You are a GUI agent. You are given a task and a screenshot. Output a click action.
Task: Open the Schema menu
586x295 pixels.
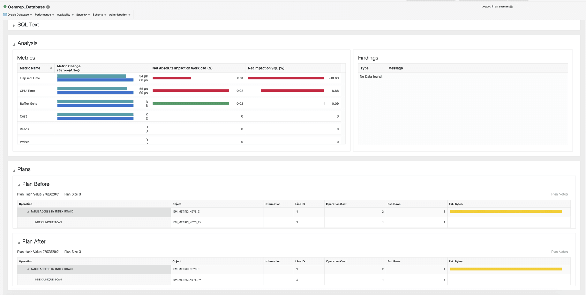[99, 15]
